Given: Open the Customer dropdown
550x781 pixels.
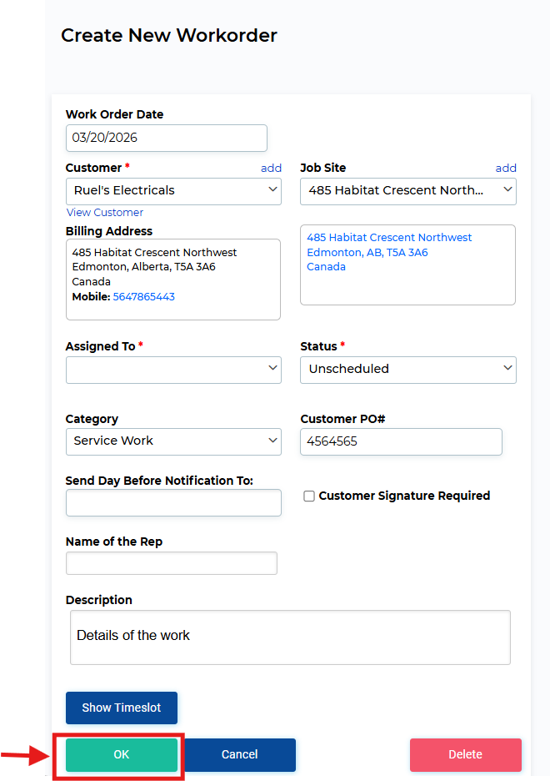Looking at the screenshot, I should click(173, 190).
